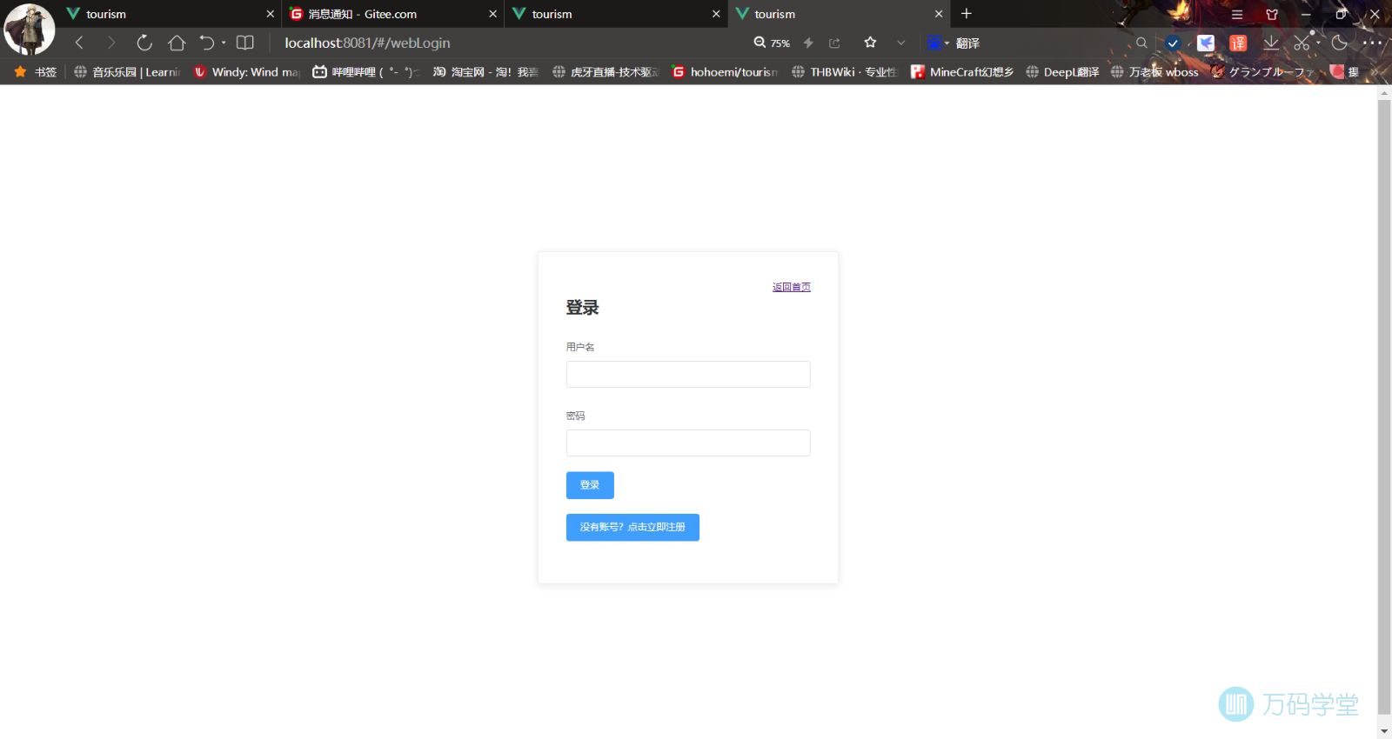Bookmark this page with star icon

pyautogui.click(x=870, y=43)
